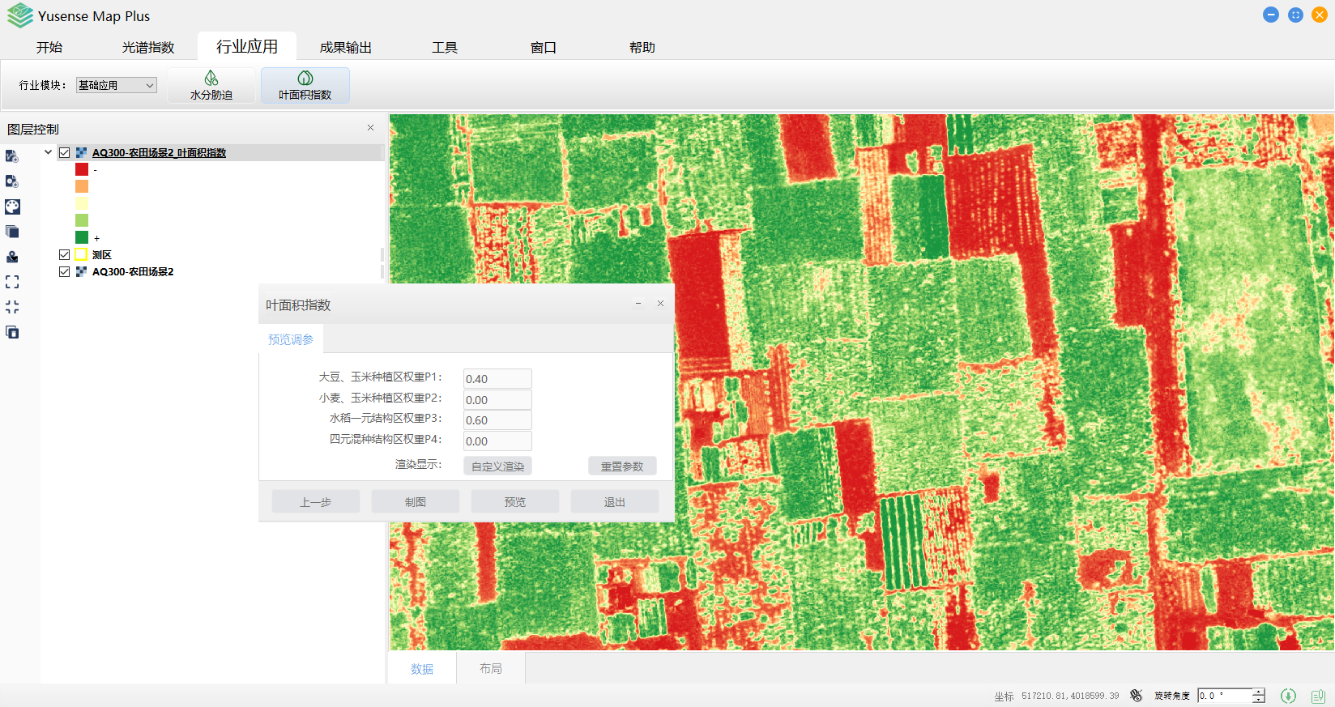Viewport: 1335px width, 707px height.
Task: Hide the AQ300-农田场景2 base layer
Action: coord(65,271)
